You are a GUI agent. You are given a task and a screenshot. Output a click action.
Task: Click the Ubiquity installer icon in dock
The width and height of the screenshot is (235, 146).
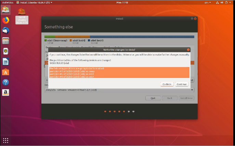5,10
